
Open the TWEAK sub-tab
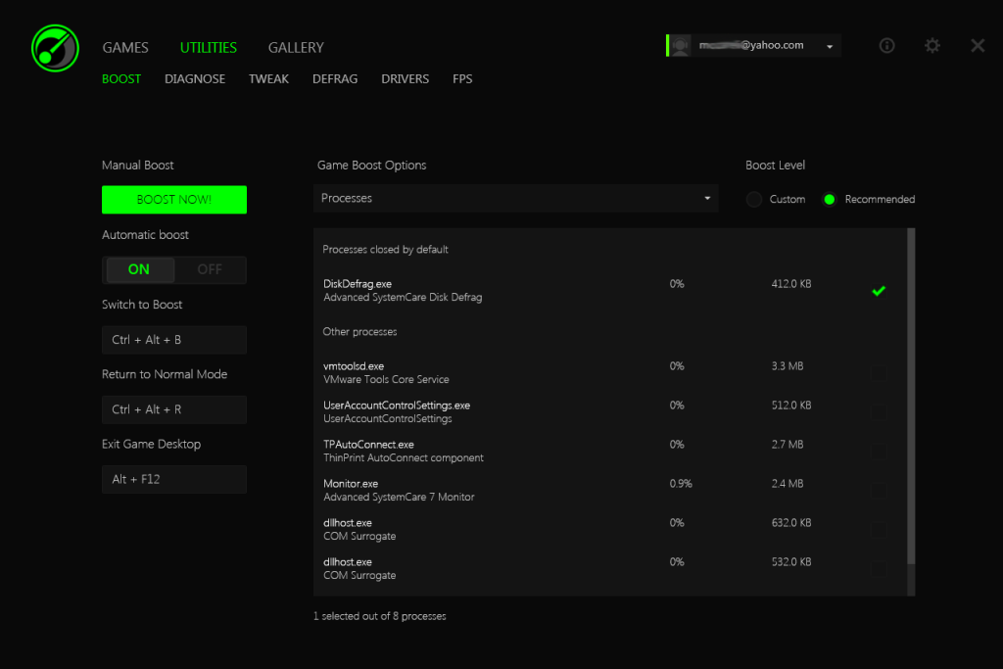(x=268, y=78)
